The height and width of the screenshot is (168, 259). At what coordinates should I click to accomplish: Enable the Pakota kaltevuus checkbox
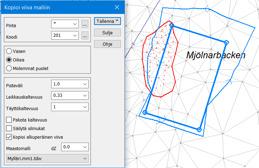pyautogui.click(x=9, y=120)
